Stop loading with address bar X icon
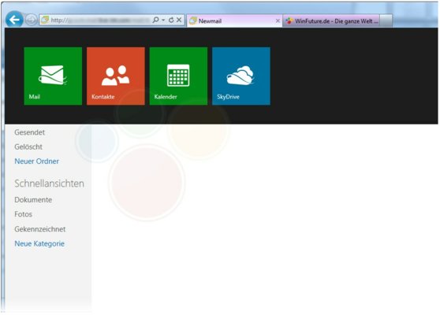The image size is (440, 315). pyautogui.click(x=179, y=20)
